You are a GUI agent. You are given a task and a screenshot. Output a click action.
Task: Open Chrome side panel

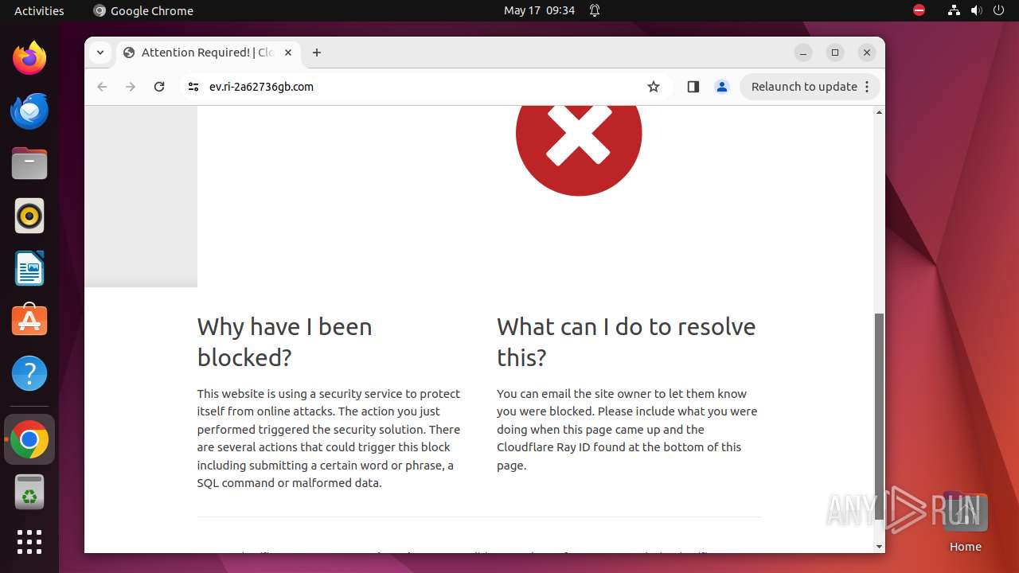tap(693, 87)
